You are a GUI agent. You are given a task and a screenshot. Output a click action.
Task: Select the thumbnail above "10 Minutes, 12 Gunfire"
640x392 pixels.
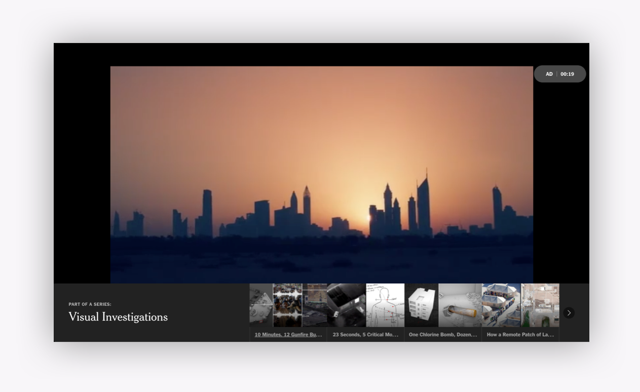pyautogui.click(x=288, y=305)
